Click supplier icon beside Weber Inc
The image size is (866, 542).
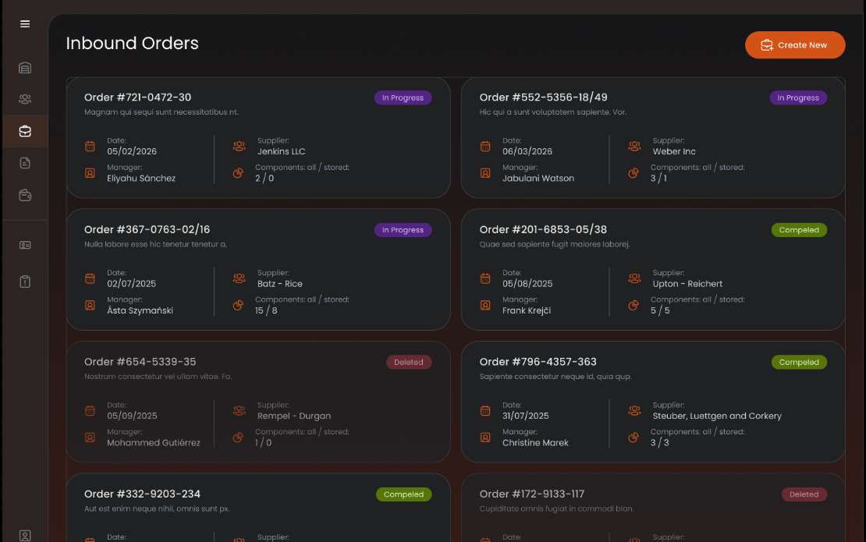[634, 147]
